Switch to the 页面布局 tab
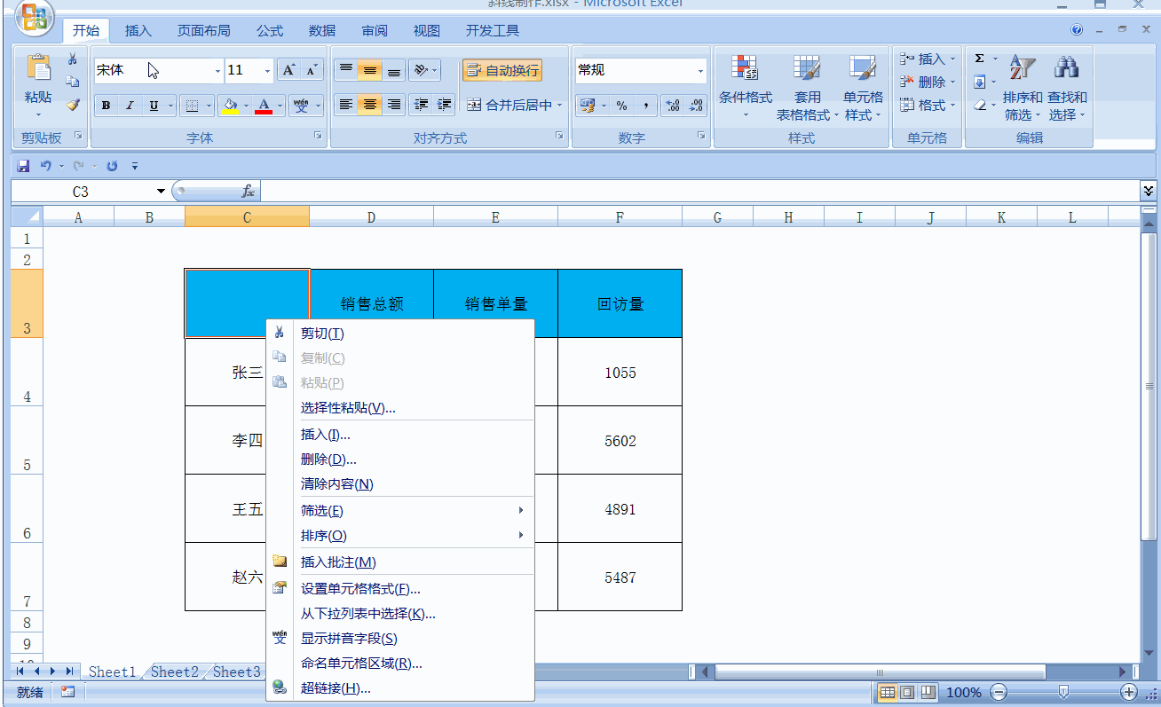Viewport: 1161px width, 707px height. [204, 30]
